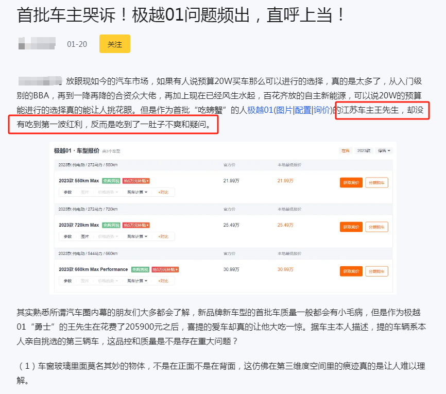Click 免购置税 tag on 660km Max Performance
This screenshot has width=446, height=394.
coord(140,270)
